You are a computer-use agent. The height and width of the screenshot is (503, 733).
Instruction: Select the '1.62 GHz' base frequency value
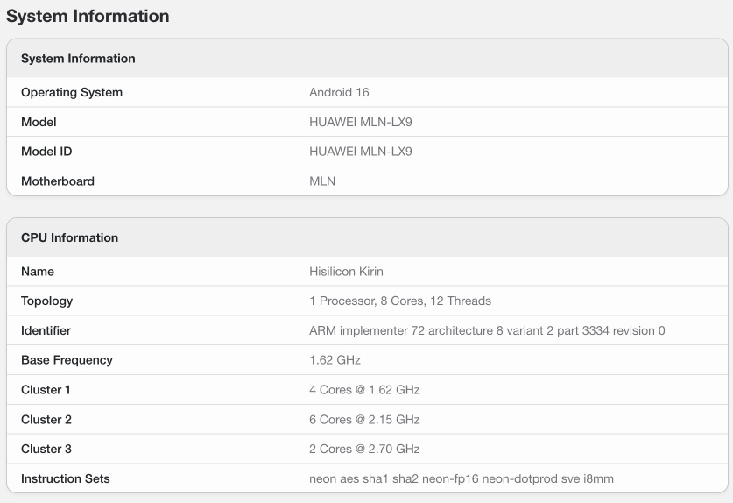click(335, 360)
